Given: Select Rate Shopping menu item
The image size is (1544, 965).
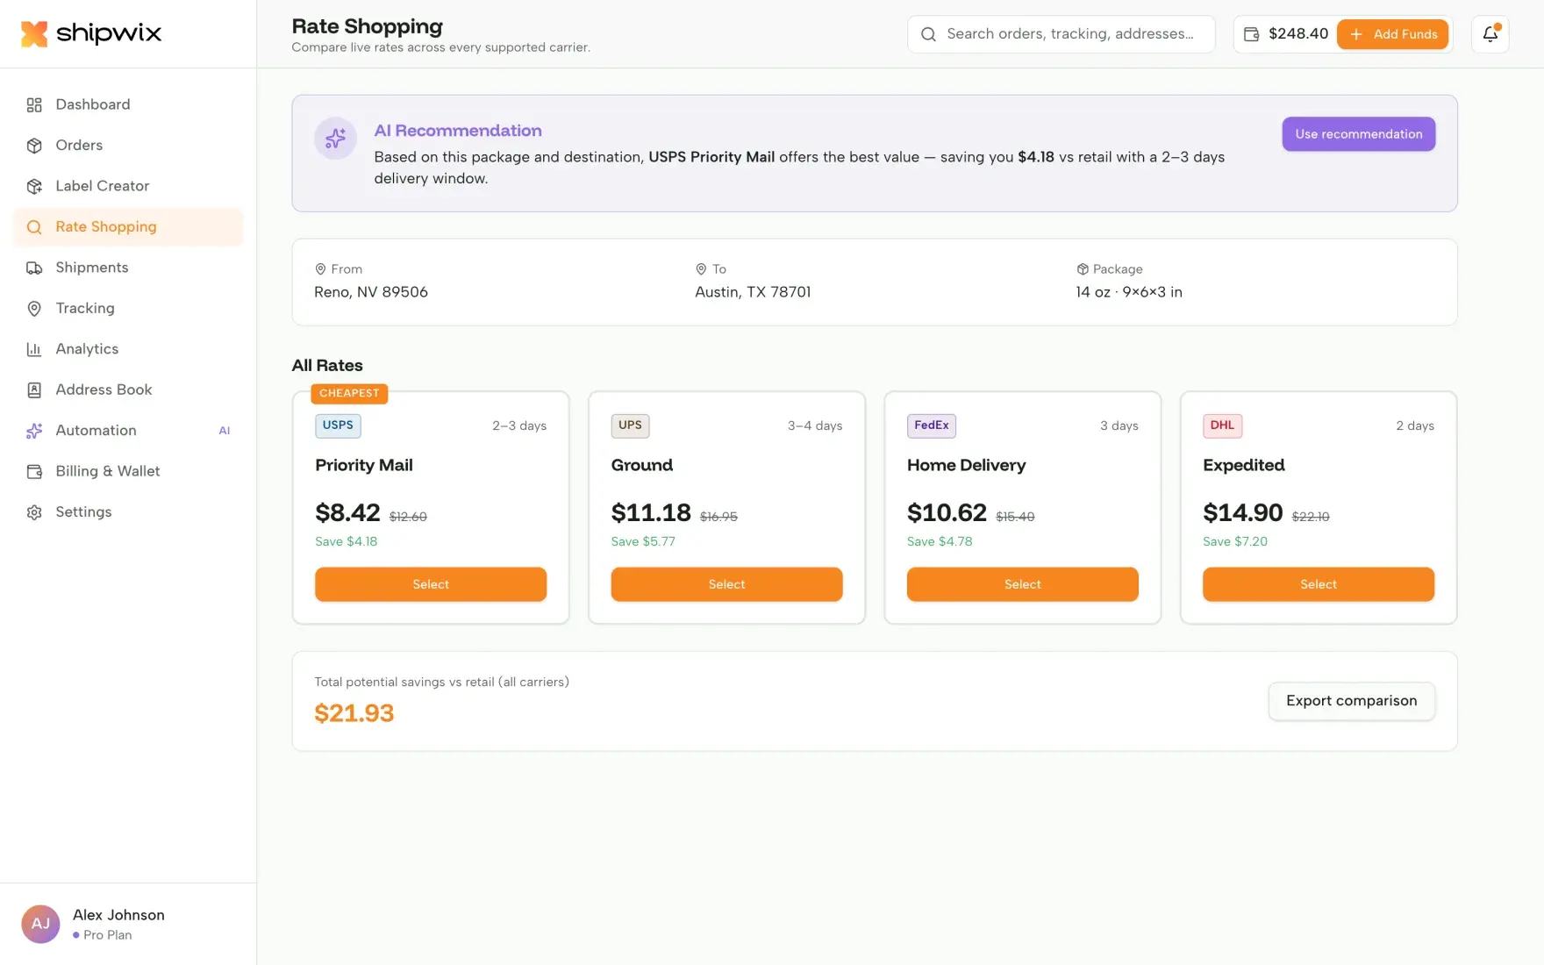Looking at the screenshot, I should tap(128, 227).
